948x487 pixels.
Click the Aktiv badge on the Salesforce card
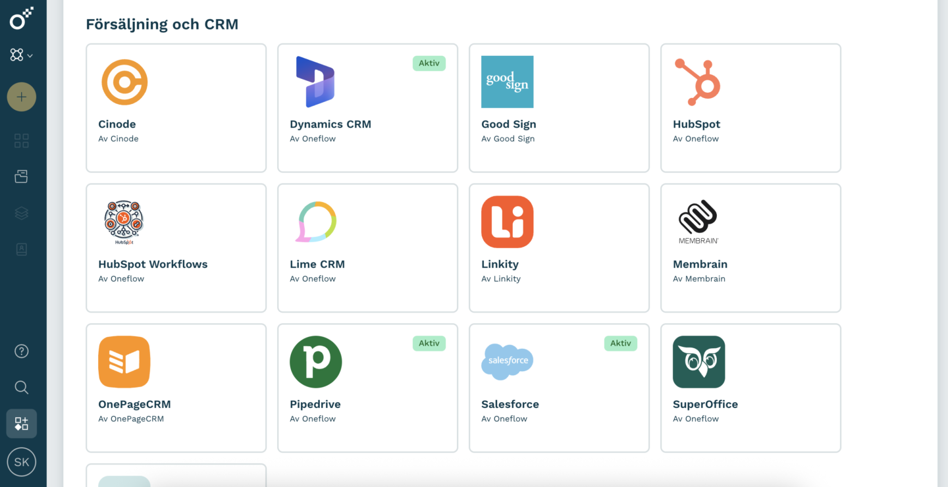620,343
